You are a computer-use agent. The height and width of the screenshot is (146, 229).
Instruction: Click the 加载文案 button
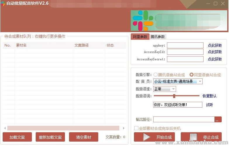point(17,137)
